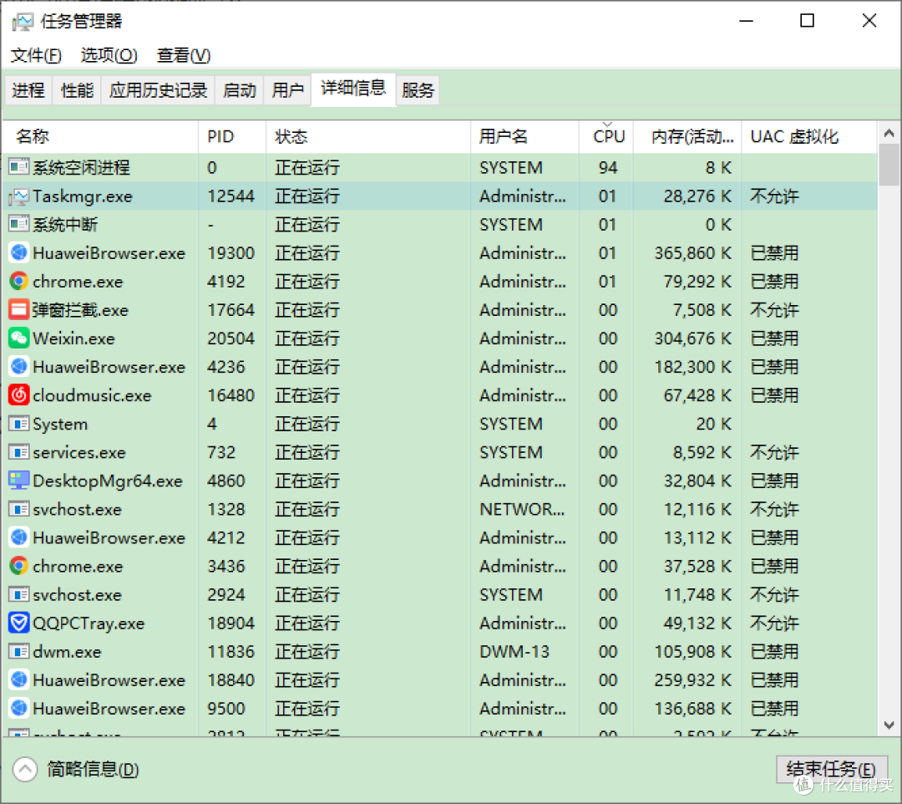Select PID value 16480
Viewport: 902px width, 804px height.
(x=231, y=395)
